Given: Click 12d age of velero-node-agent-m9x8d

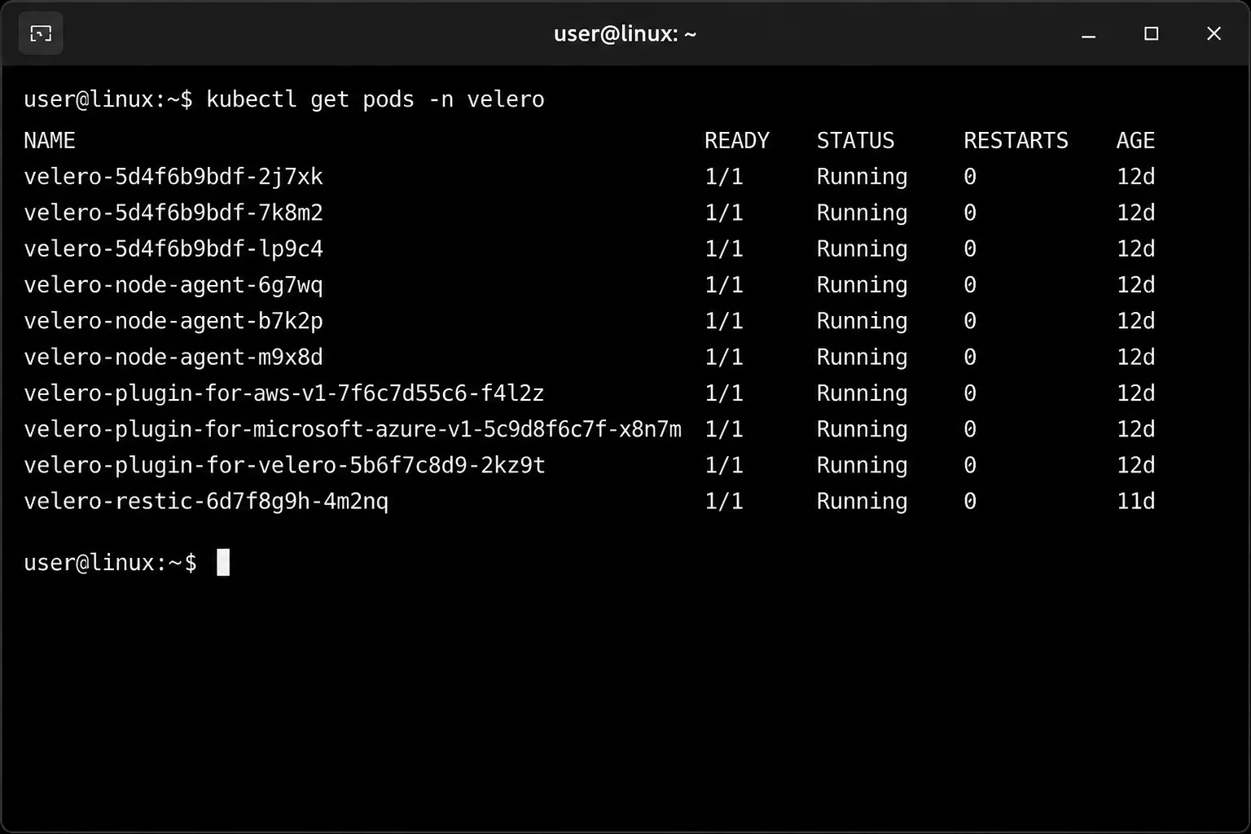Looking at the screenshot, I should point(1135,357).
